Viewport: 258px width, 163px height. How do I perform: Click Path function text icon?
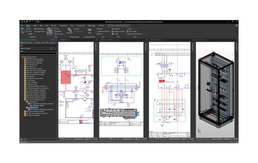point(97,31)
